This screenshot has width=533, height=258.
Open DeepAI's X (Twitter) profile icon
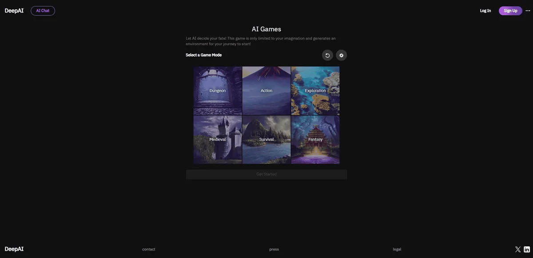[x=518, y=250]
